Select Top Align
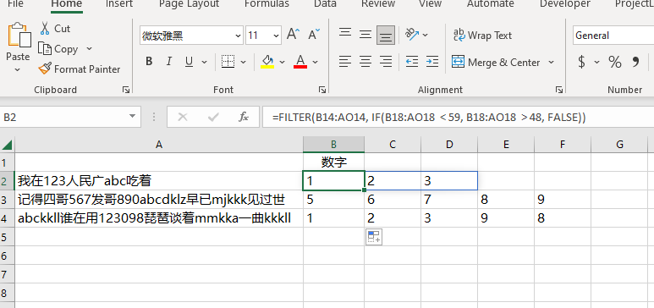Viewport: 654px width, 308px height. click(x=345, y=34)
